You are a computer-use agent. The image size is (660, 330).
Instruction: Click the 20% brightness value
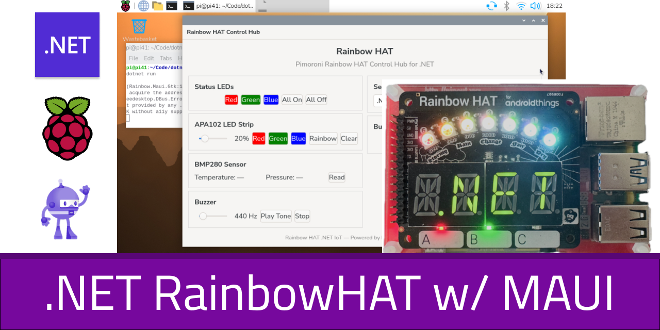click(242, 138)
